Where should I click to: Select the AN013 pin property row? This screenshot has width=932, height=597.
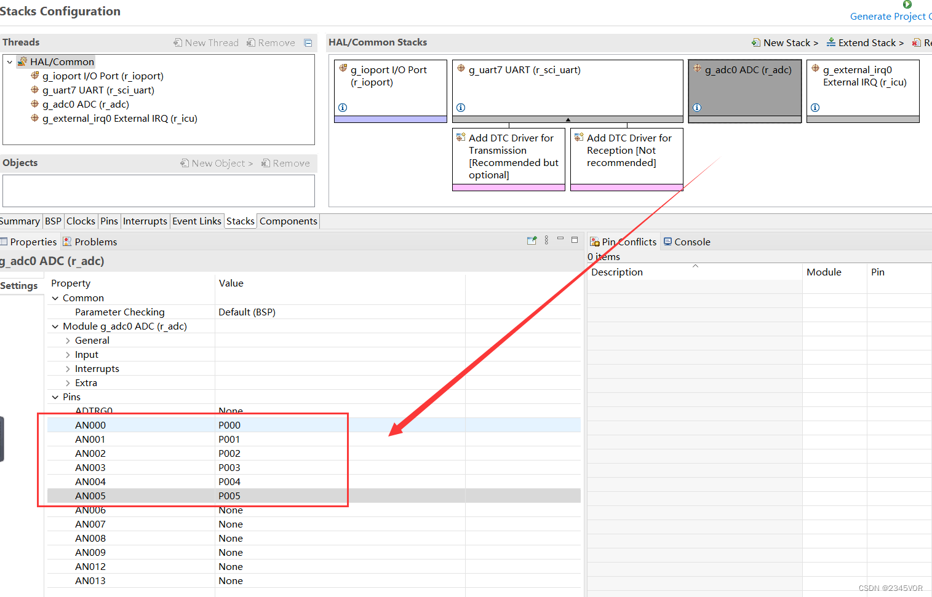[314, 581]
